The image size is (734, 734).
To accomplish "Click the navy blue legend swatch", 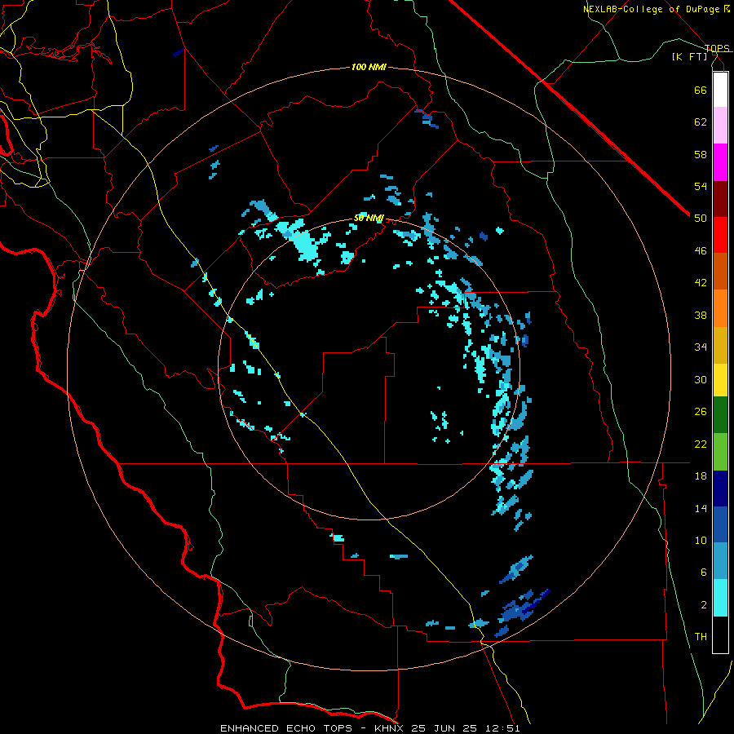I will (x=720, y=489).
